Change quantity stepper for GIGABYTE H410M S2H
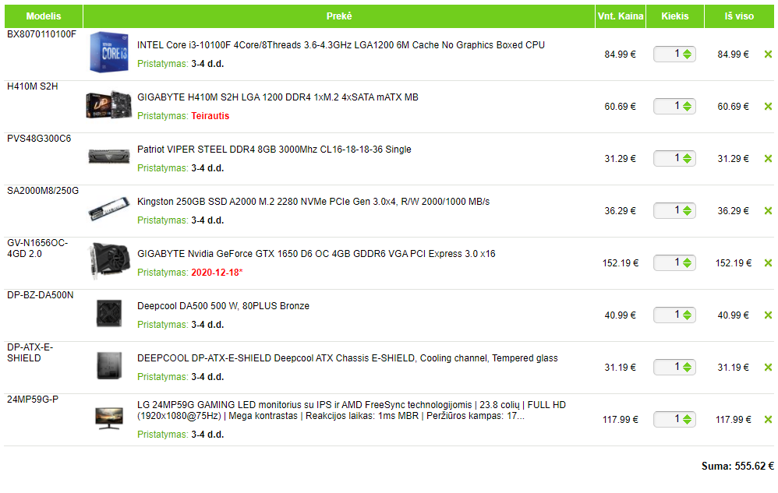The width and height of the screenshot is (778, 493). click(687, 106)
